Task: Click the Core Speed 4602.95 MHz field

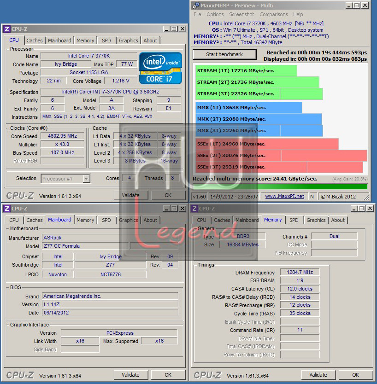Action: point(62,136)
